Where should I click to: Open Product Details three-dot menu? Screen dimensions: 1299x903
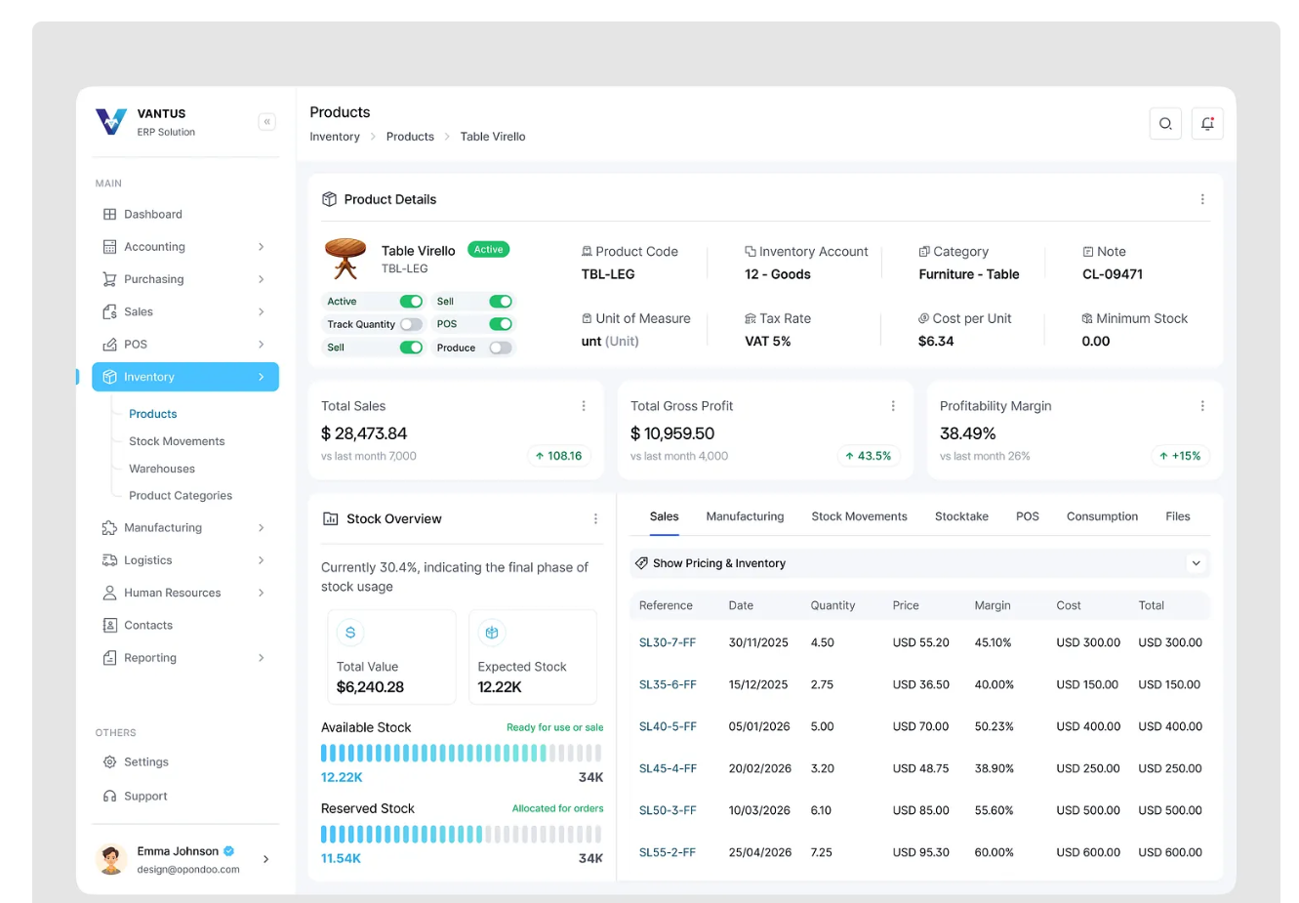pos(1201,199)
